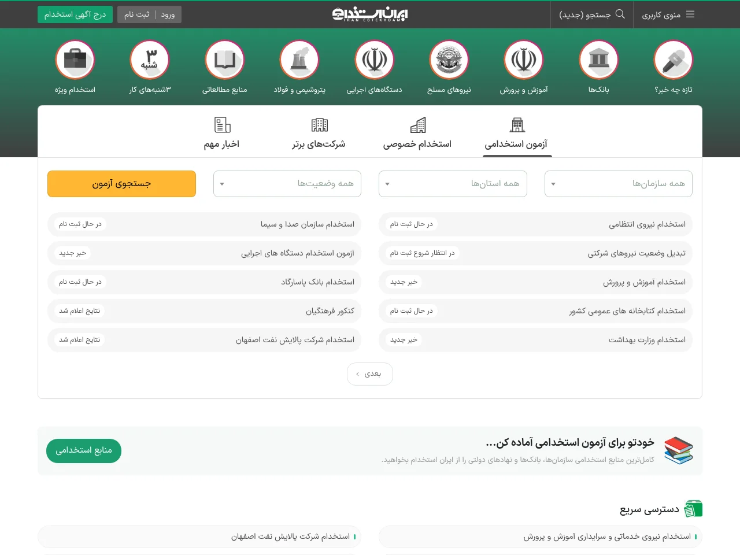Switch to the شرکت‌های برتر tab
Screen dimensions: 740x555
tap(319, 135)
